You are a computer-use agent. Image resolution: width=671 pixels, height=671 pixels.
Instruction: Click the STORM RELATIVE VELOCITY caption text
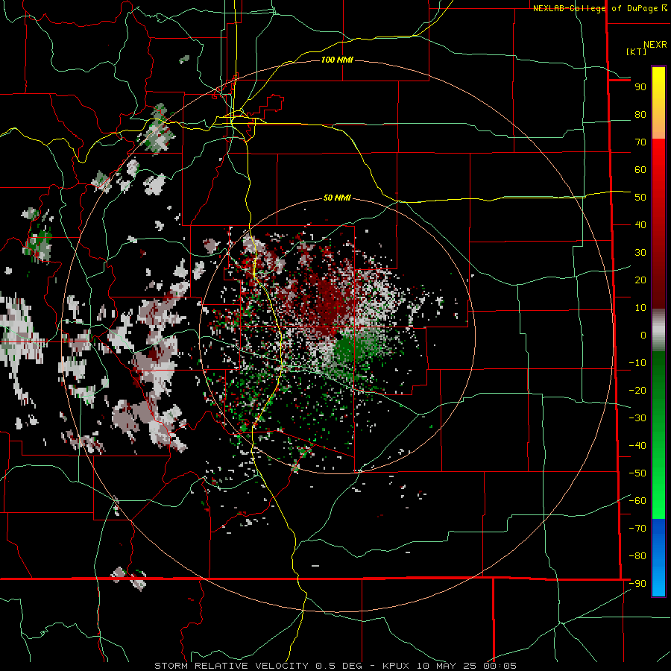point(232,666)
